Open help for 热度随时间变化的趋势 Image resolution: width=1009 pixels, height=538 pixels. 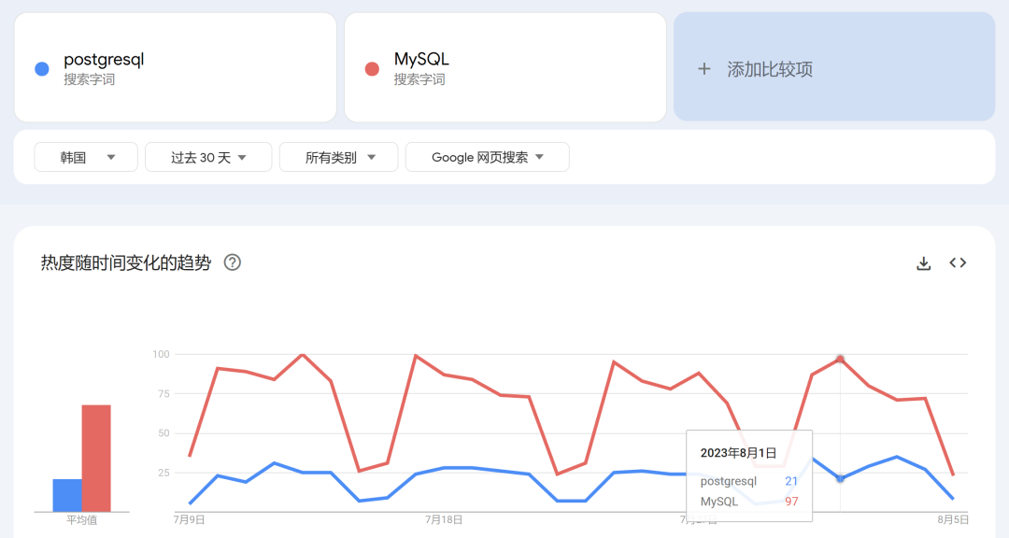pos(233,262)
